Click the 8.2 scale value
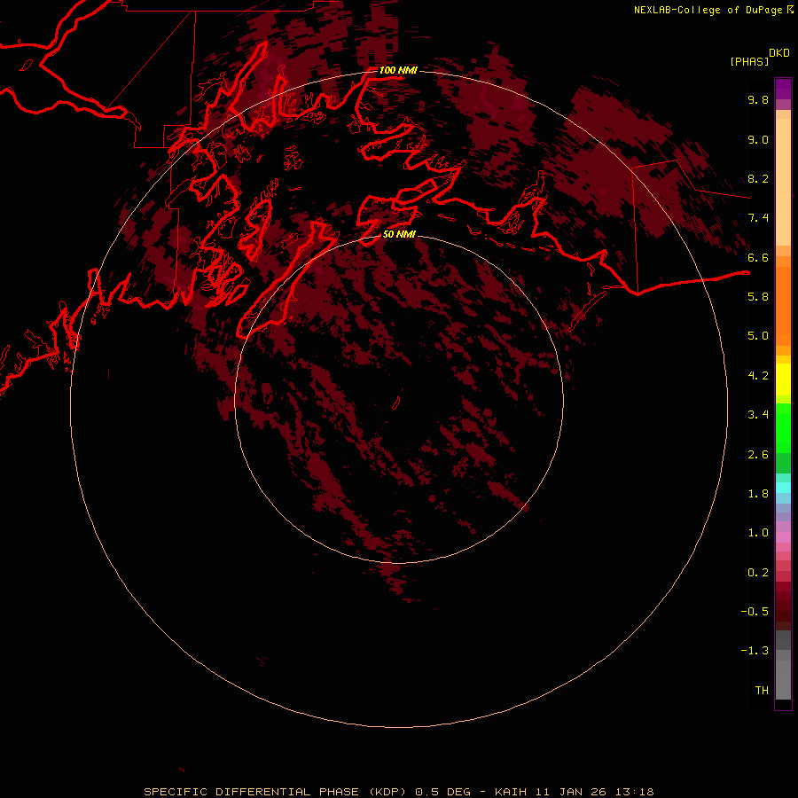Viewport: 798px width, 798px height. click(758, 178)
